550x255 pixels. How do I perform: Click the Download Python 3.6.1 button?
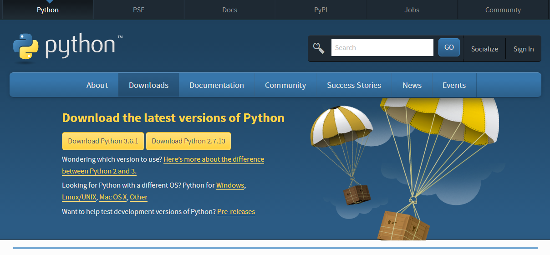pos(103,141)
